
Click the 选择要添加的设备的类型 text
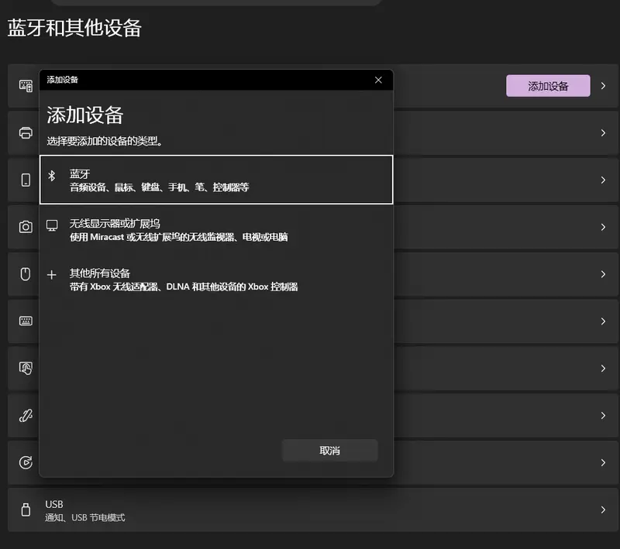[x=105, y=141]
